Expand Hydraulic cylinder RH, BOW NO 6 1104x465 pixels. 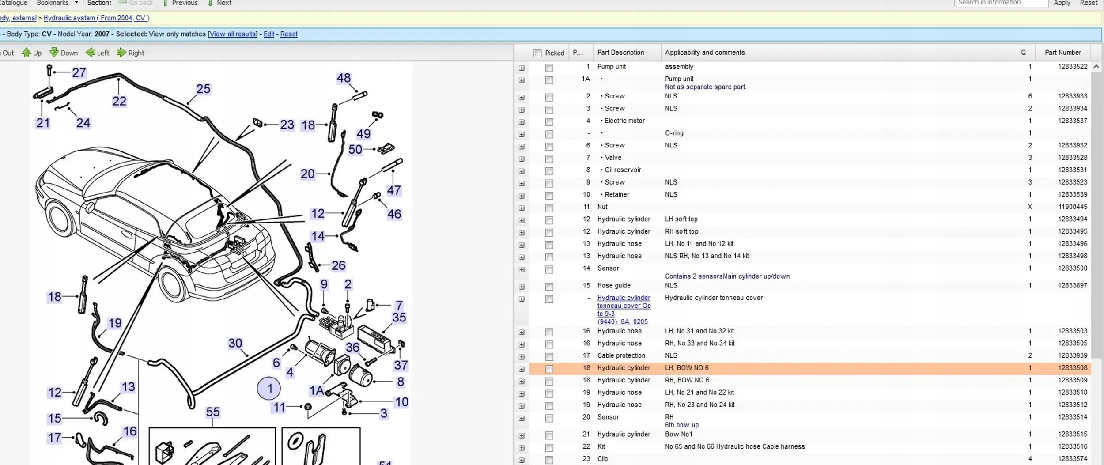pyautogui.click(x=522, y=382)
